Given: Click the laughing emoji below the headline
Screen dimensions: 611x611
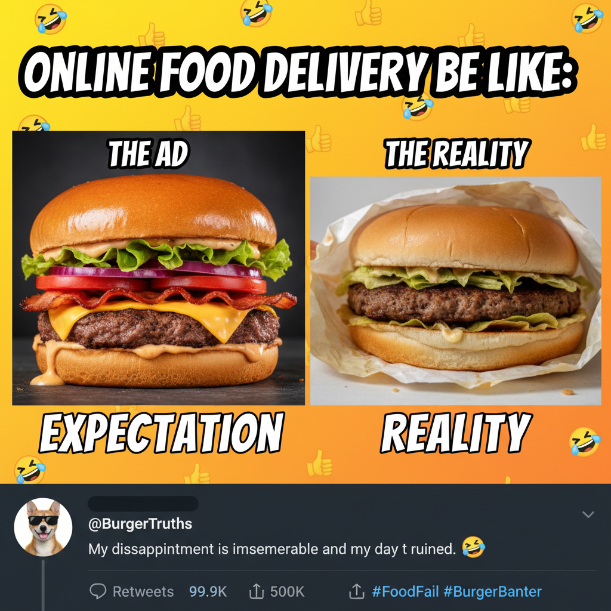Looking at the screenshot, I should click(x=418, y=106).
